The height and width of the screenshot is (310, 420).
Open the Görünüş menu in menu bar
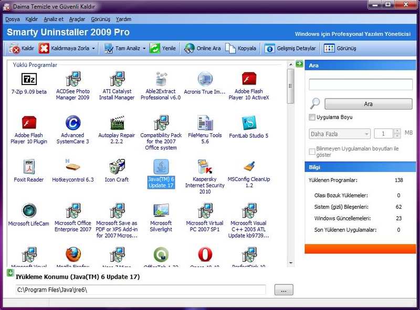coord(101,19)
